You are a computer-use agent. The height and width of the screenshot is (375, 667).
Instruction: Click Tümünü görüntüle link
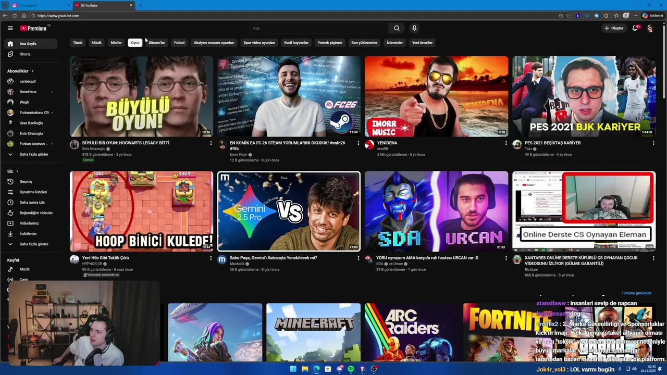pyautogui.click(x=636, y=293)
